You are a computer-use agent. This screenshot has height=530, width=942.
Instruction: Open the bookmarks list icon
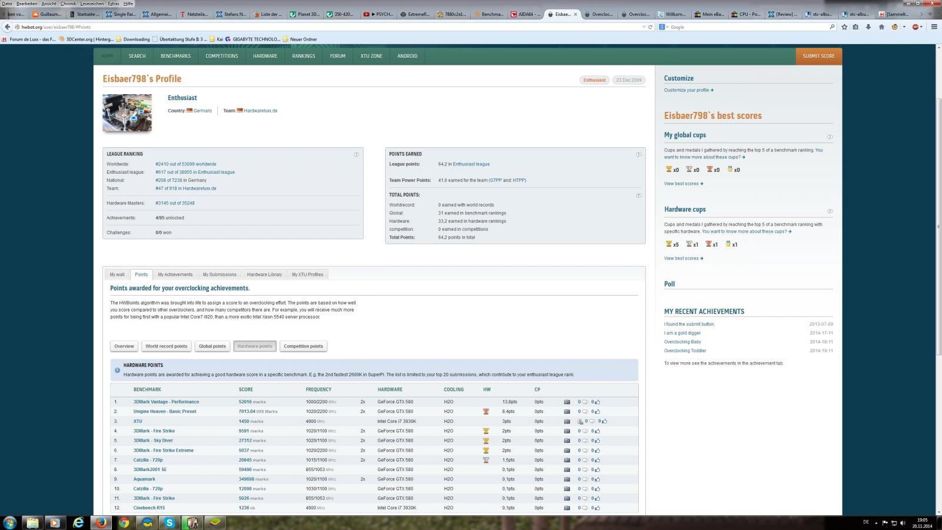pos(855,26)
